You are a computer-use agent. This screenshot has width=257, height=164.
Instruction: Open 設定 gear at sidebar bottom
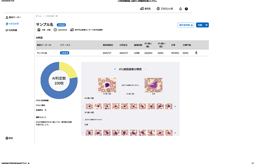pos(9,138)
